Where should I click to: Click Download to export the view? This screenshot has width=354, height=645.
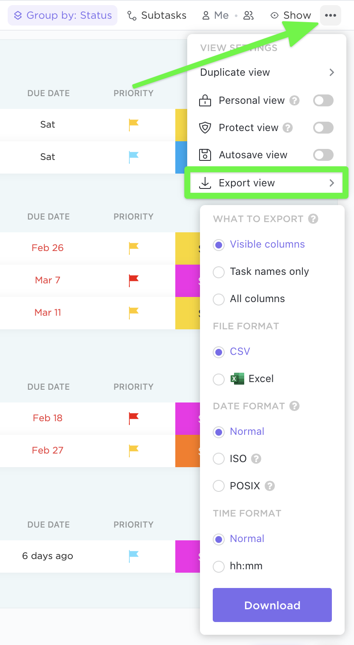(272, 605)
